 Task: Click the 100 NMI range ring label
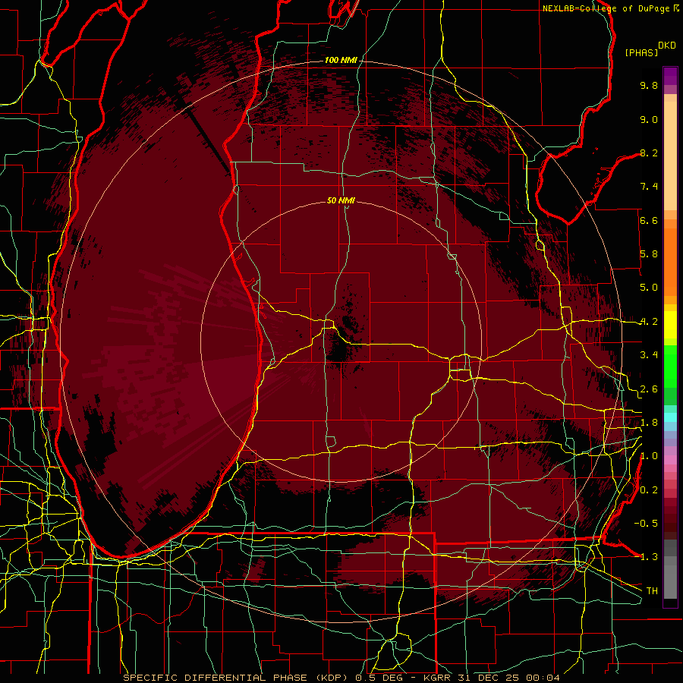(340, 60)
